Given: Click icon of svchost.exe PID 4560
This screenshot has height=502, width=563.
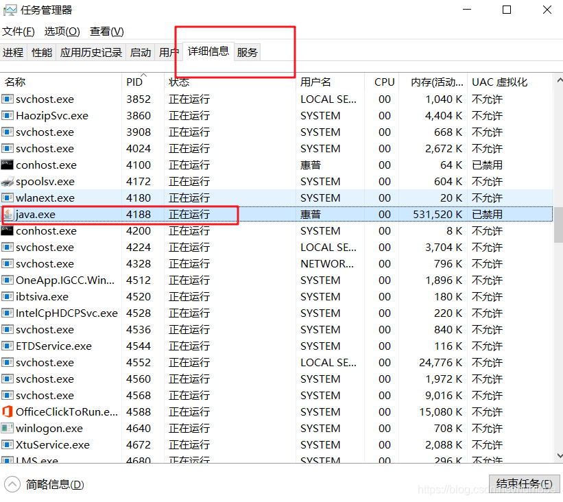Looking at the screenshot, I should tap(8, 379).
